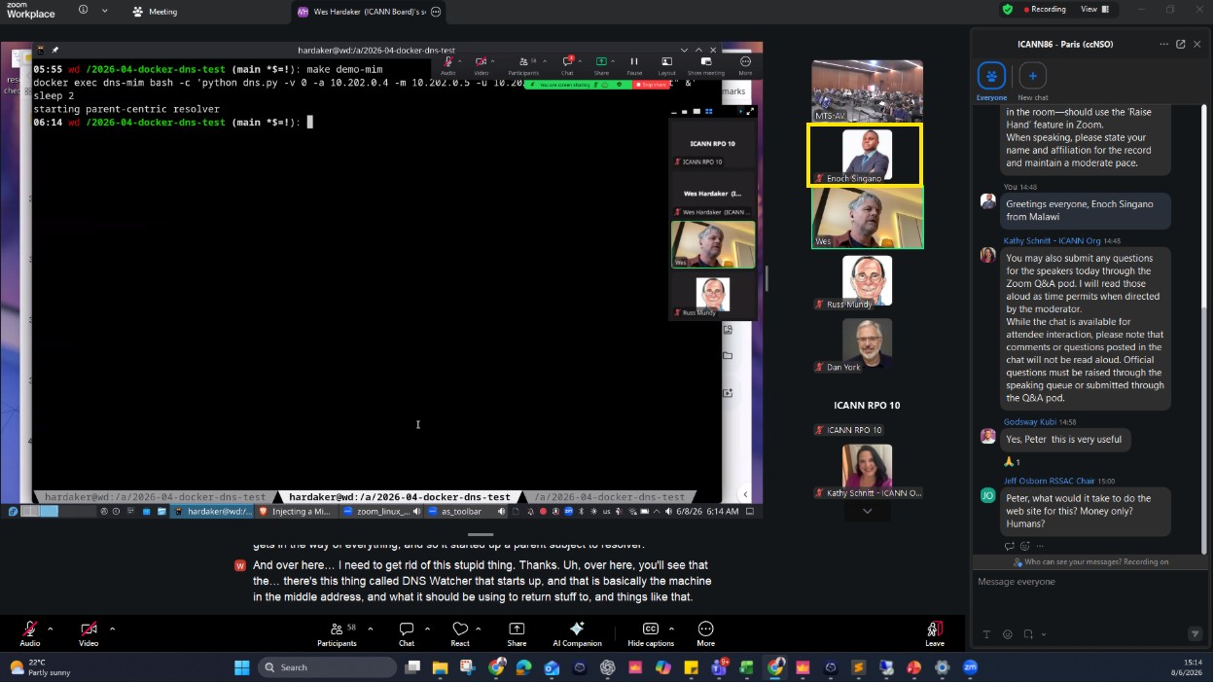Expand the React options chevron
This screenshot has height=683, width=1214.
[481, 629]
